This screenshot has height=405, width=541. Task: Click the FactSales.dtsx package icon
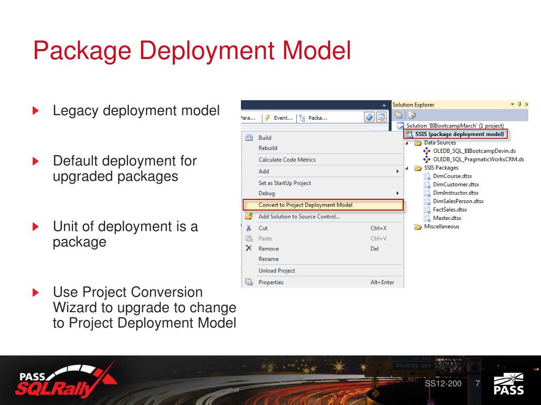[427, 209]
